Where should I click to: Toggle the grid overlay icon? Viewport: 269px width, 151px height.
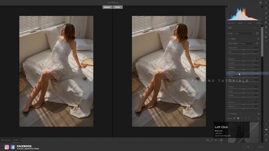(266, 140)
